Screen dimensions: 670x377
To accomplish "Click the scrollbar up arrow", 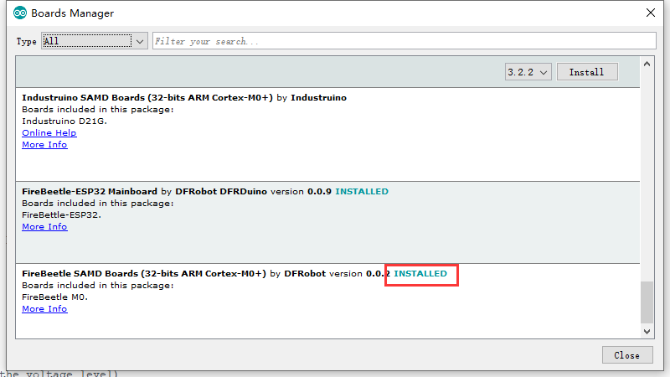I will tap(647, 65).
